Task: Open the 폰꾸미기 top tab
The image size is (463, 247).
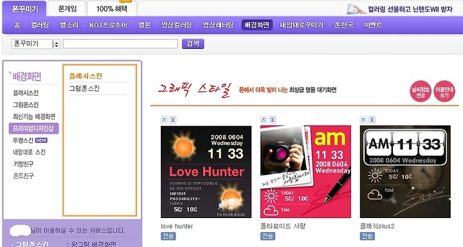Action: [24, 8]
